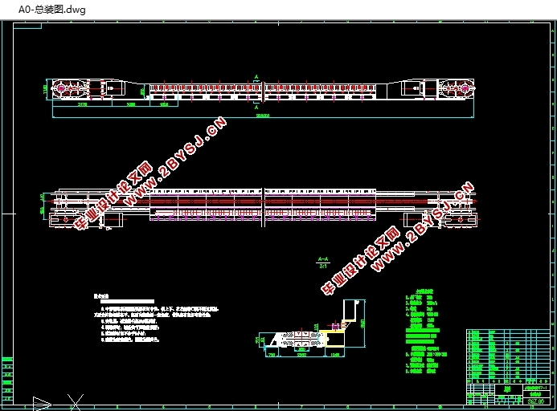Click the white X cross marker

tap(76, 402)
